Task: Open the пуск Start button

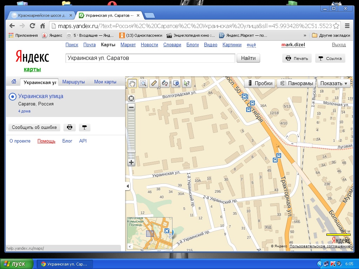Action: [x=17, y=264]
